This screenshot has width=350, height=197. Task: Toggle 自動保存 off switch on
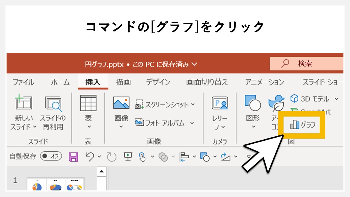click(x=51, y=157)
